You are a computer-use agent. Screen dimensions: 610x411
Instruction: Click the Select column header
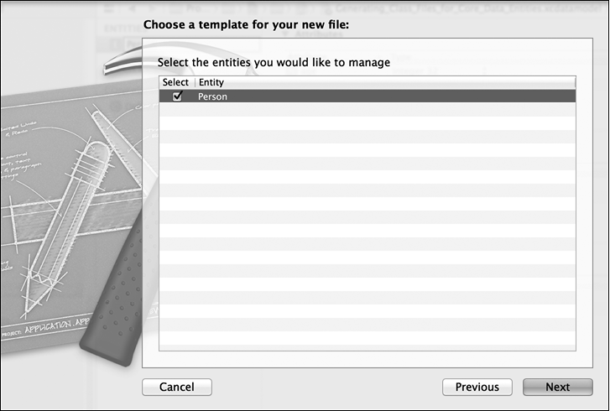(x=175, y=82)
